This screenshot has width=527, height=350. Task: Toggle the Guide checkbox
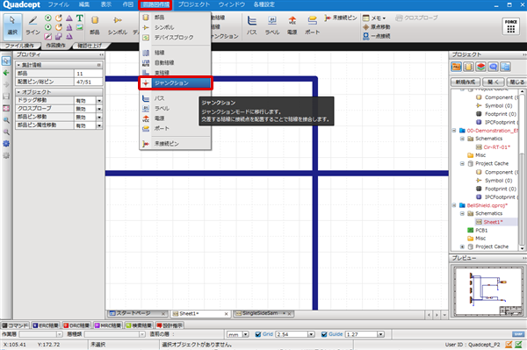click(324, 334)
